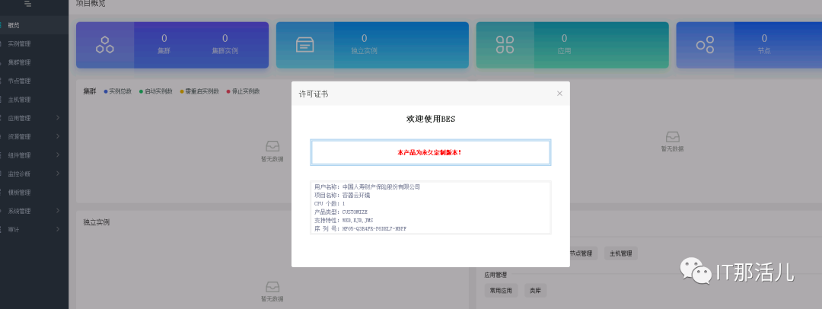
Task: Click the 主机管理 quick-link button
Action: pos(621,253)
